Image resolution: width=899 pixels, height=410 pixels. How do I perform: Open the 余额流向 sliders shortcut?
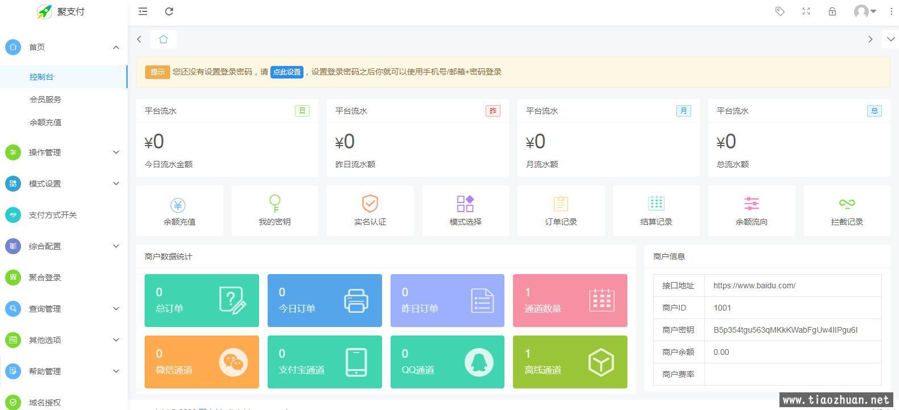[x=752, y=210]
